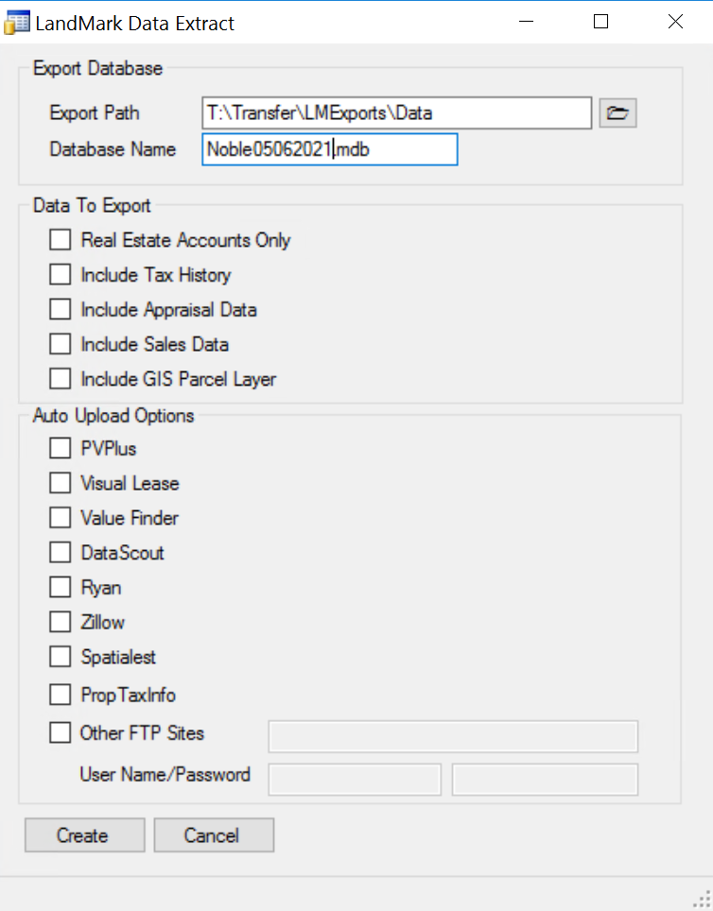The height and width of the screenshot is (911, 713).
Task: Toggle Include Sales Data checkbox
Action: point(61,344)
